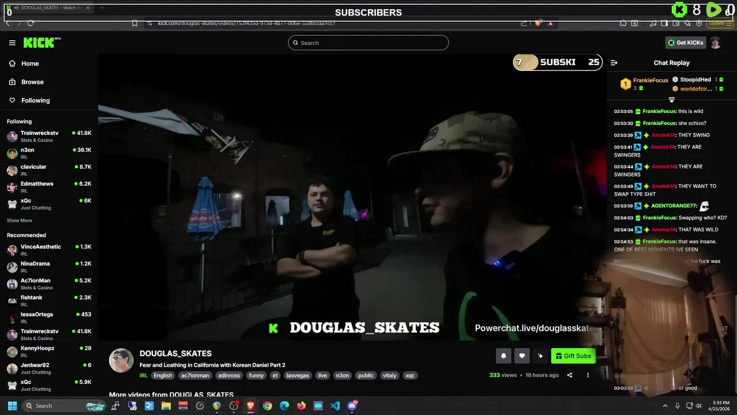Select the n3on tag

[343, 375]
